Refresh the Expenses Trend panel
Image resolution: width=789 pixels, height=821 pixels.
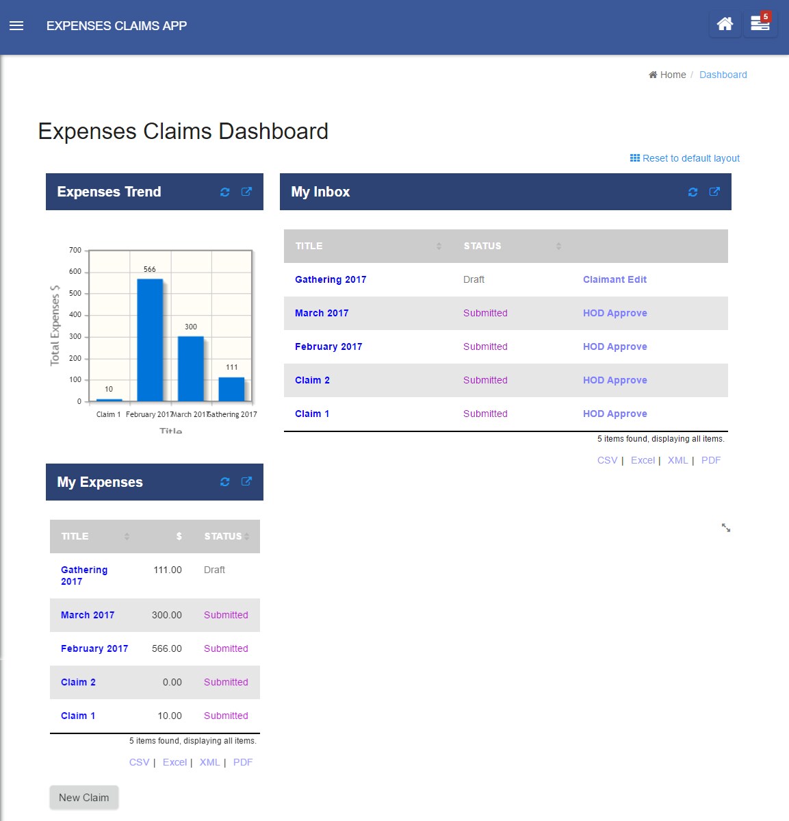point(225,192)
